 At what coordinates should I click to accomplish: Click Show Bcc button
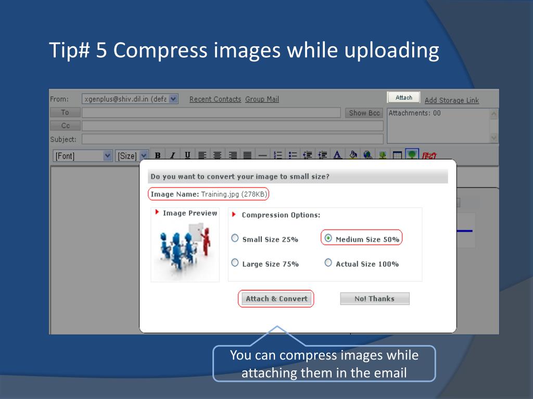click(x=364, y=113)
